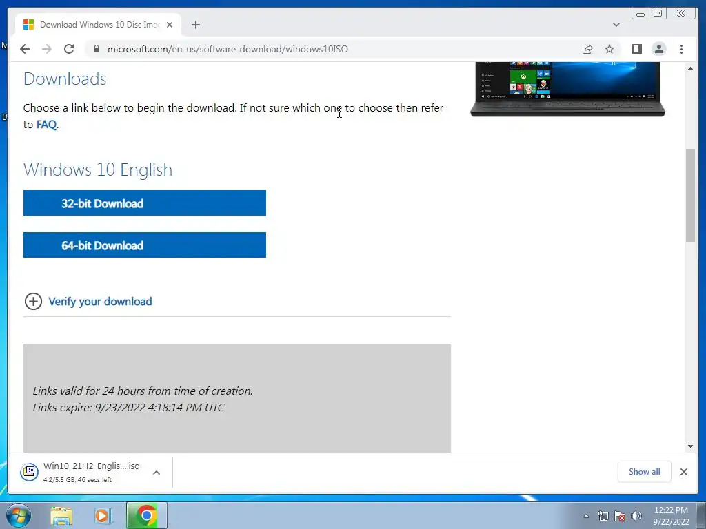Image resolution: width=706 pixels, height=529 pixels.
Task: Click the Chrome taskbar icon
Action: click(x=146, y=515)
